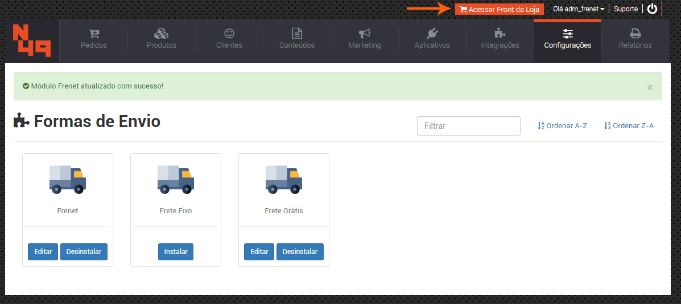Select the Frete Fixo truck icon

pyautogui.click(x=176, y=179)
